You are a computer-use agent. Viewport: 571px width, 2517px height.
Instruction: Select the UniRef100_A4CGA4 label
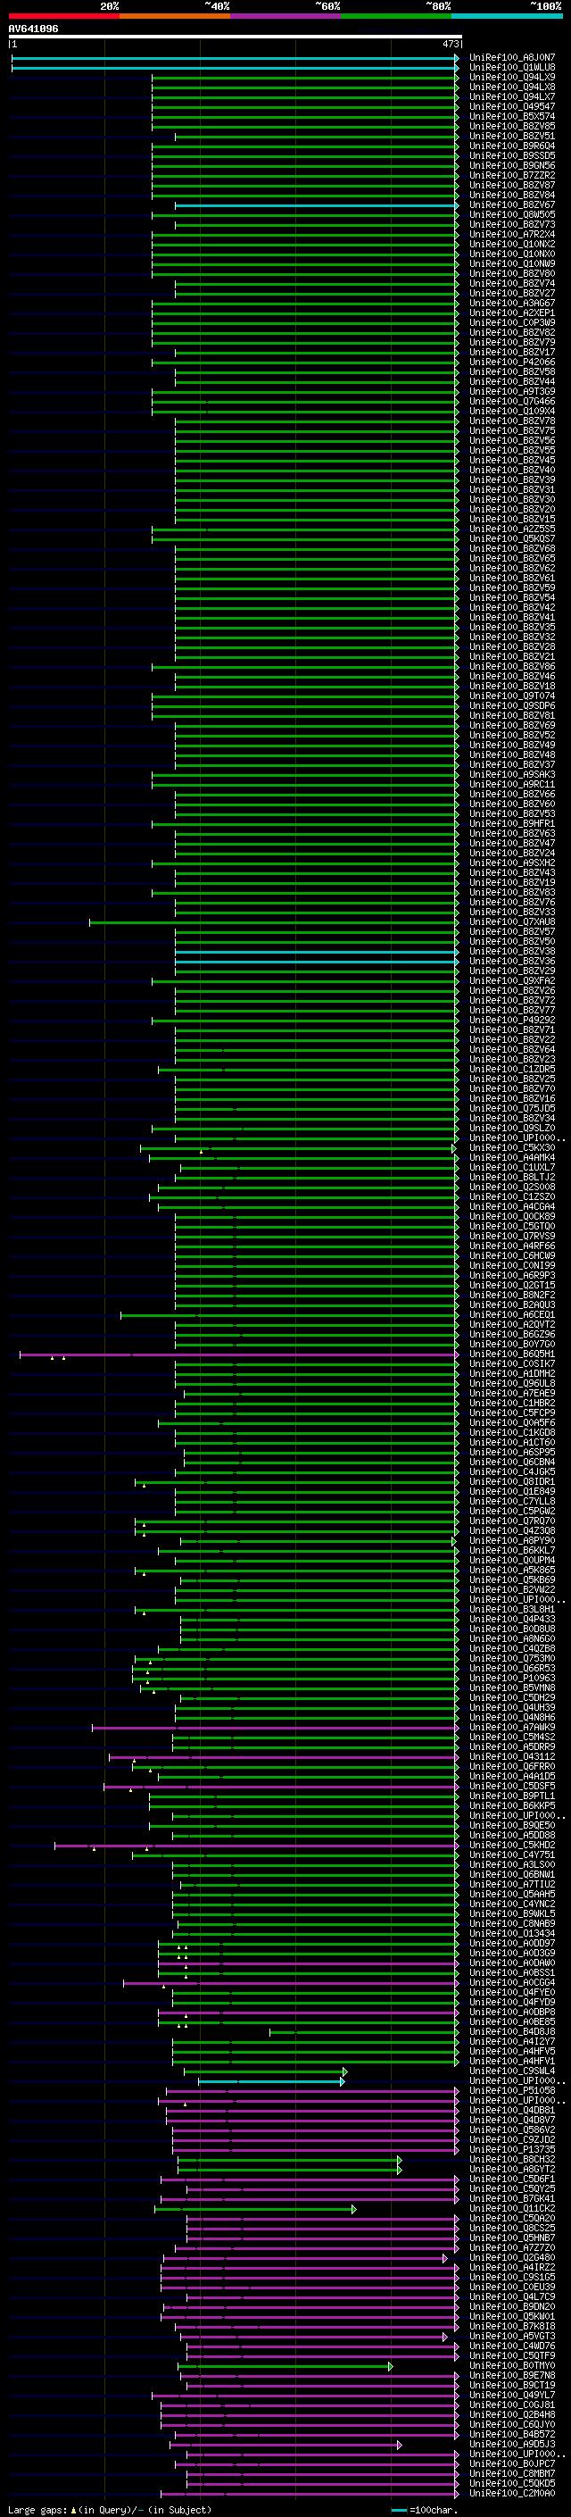[x=512, y=1207]
